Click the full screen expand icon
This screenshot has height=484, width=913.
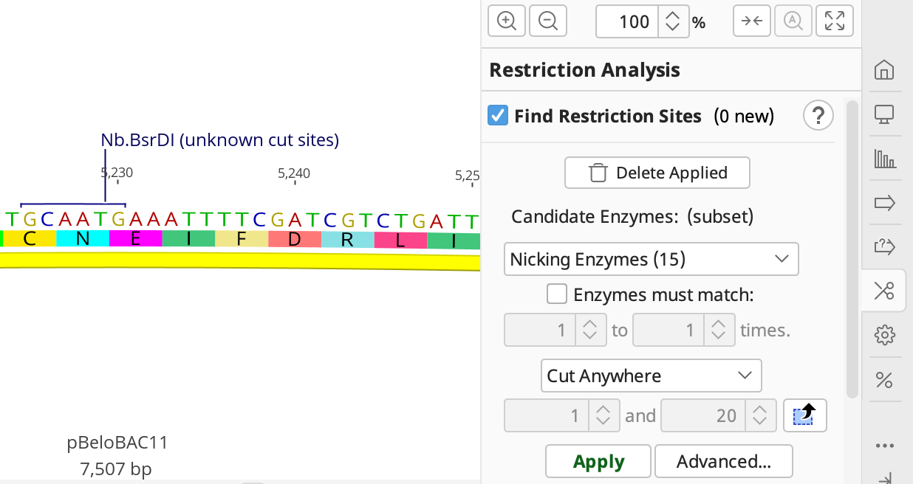coord(835,21)
